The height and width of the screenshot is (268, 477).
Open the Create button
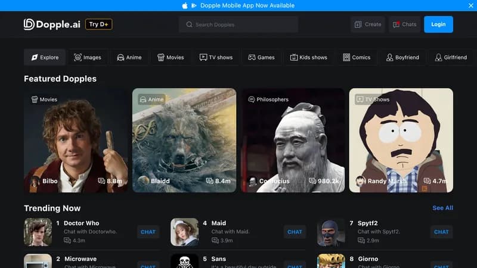[368, 24]
